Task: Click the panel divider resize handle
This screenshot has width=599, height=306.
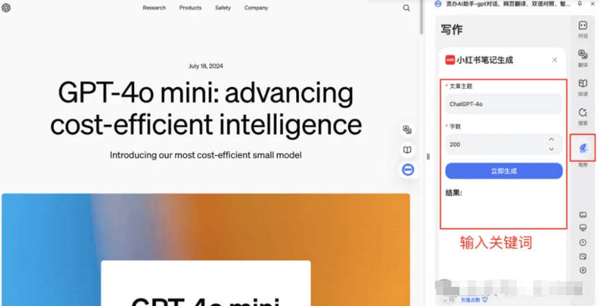Action: (428, 156)
